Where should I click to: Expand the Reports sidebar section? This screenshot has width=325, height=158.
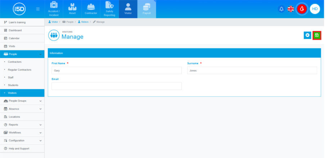click(22, 125)
